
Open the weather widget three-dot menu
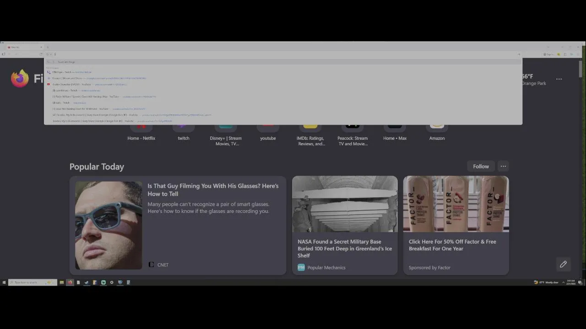click(559, 79)
